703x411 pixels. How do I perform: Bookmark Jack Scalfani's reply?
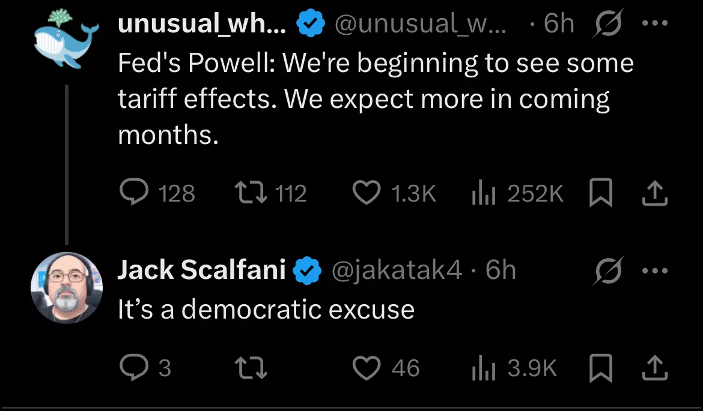(601, 368)
